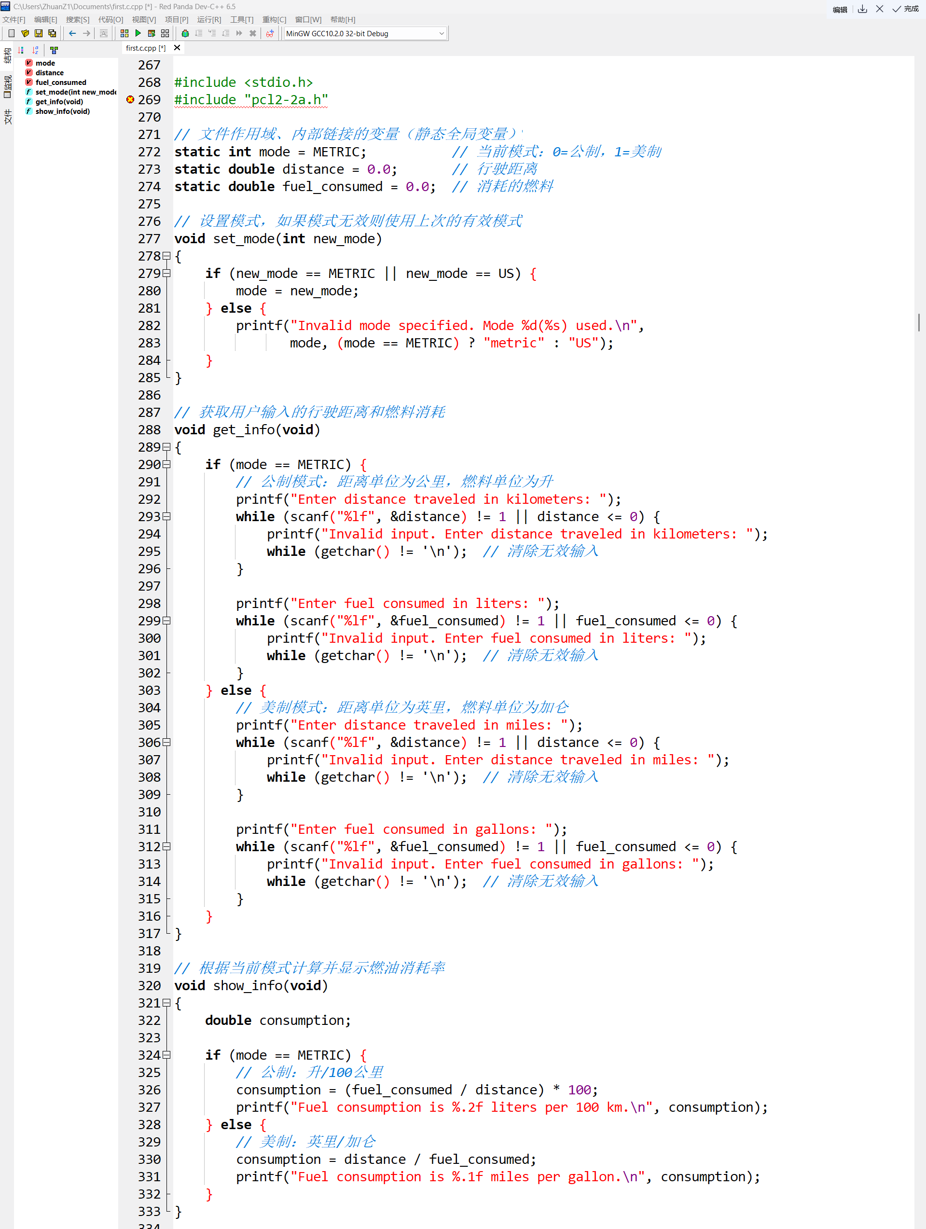Click the 完成 button at top right
Viewport: 926px width, 1229px height.
click(x=905, y=9)
